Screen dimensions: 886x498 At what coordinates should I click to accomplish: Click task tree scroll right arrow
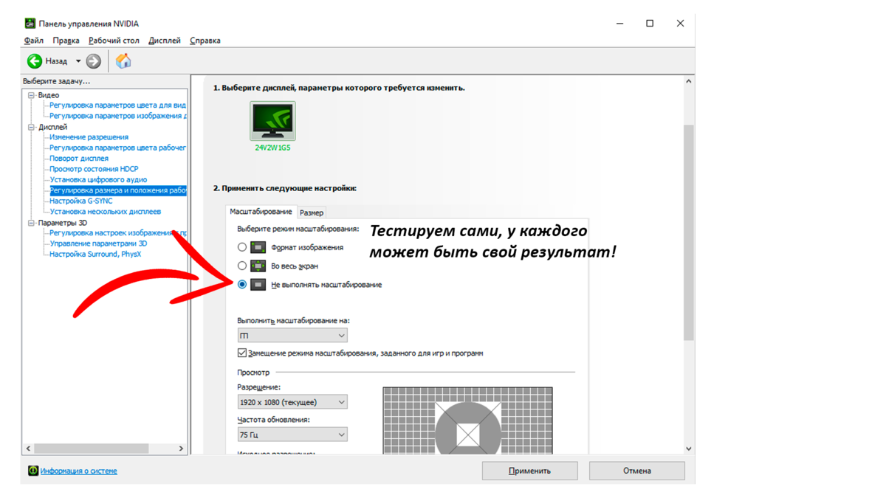pos(181,449)
